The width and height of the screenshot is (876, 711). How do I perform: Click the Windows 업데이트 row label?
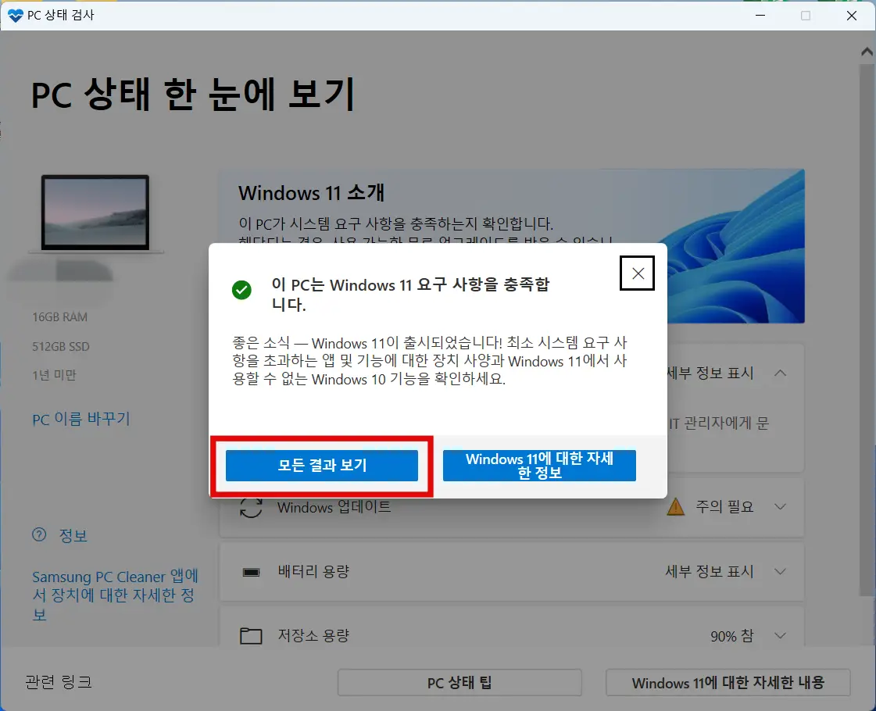[334, 507]
